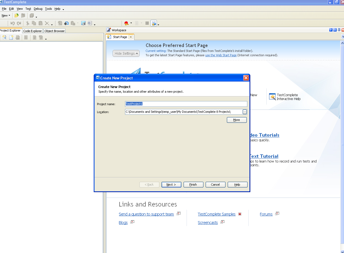Click the Open Project folder icon
Screen dimensions: 344x253
[x=17, y=15]
